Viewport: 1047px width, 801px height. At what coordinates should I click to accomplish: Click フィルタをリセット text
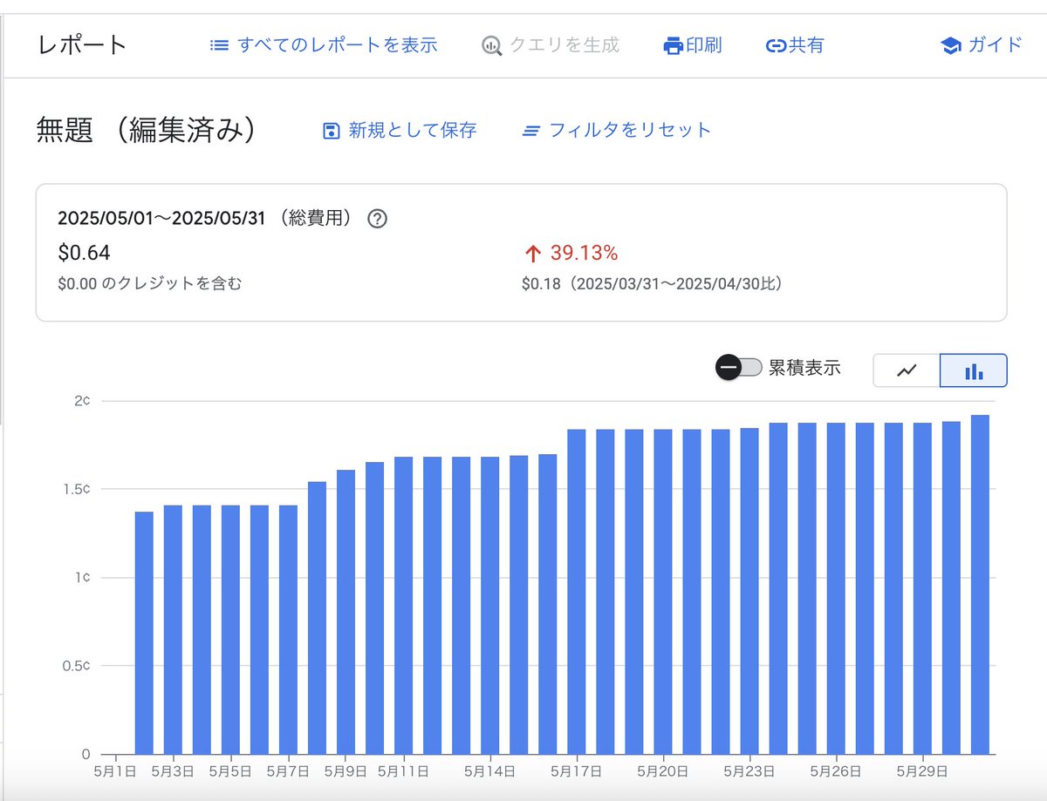tap(630, 131)
